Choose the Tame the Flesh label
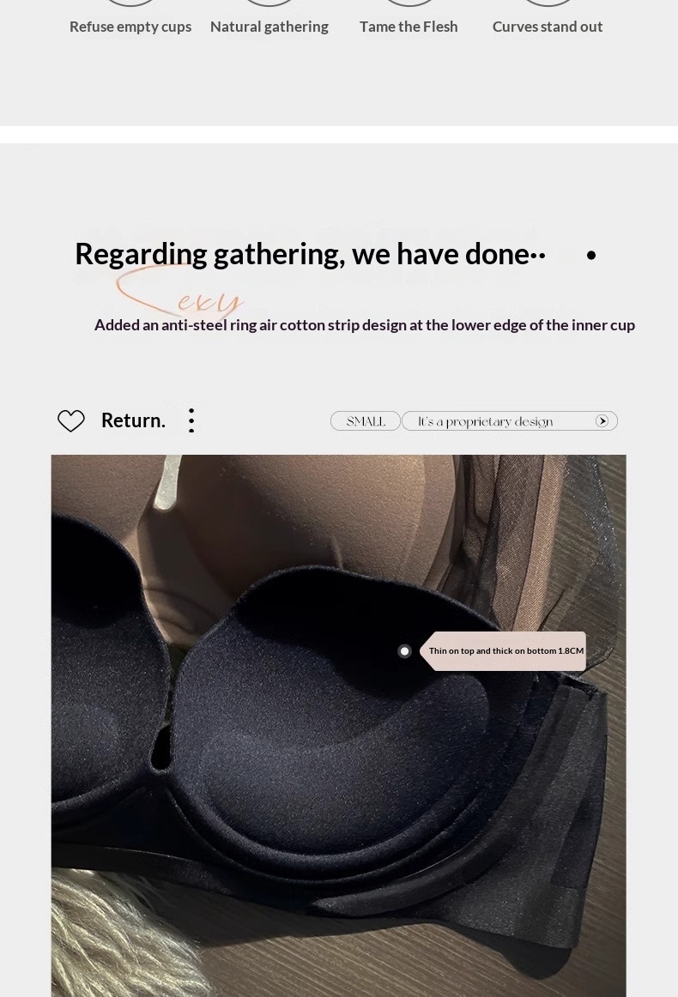 point(409,27)
